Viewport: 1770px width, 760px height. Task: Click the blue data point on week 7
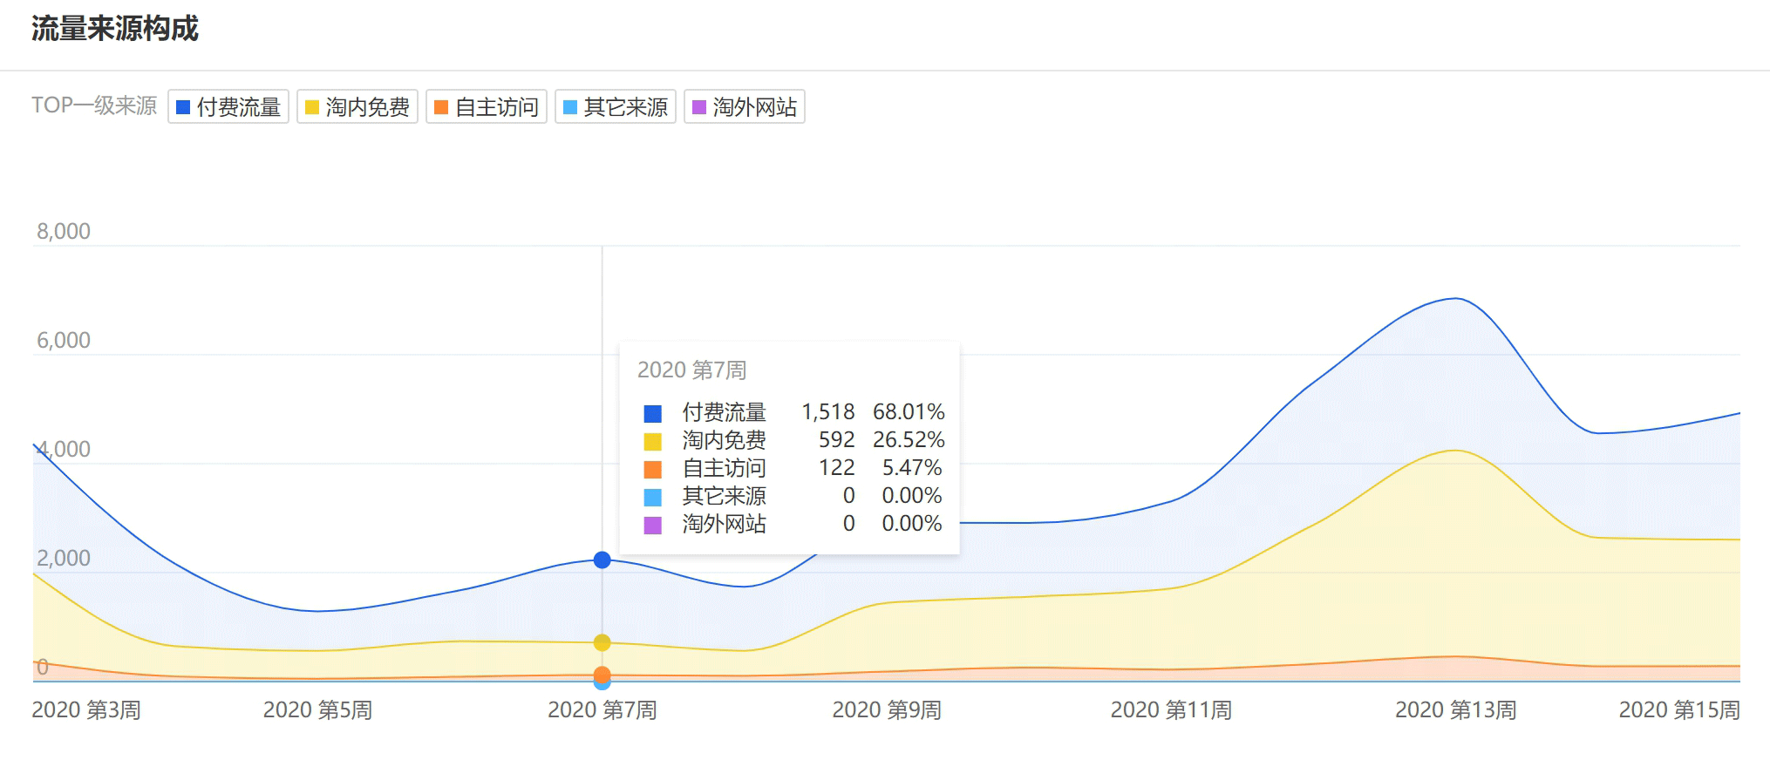(602, 560)
